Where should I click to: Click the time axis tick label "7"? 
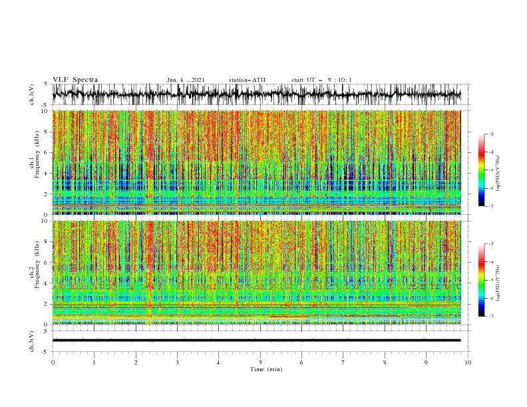343,362
